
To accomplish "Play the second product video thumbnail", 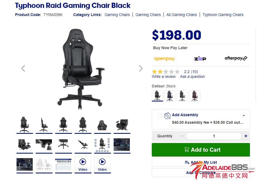I will [102, 164].
